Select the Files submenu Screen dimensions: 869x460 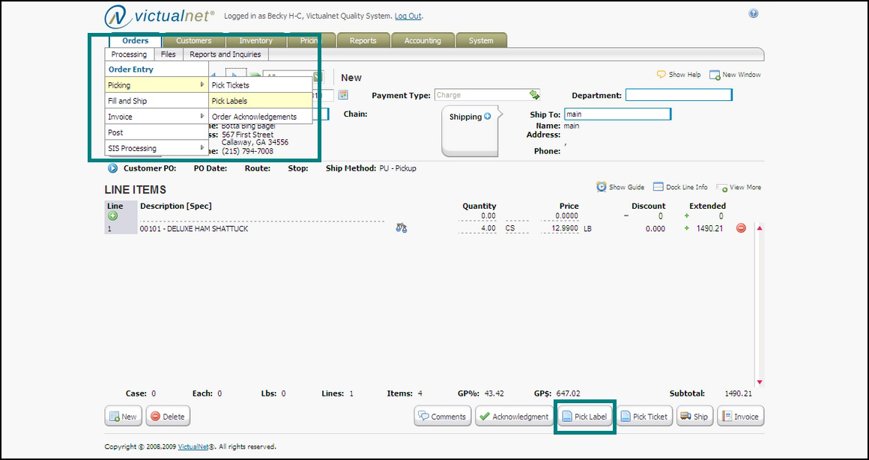pos(169,55)
